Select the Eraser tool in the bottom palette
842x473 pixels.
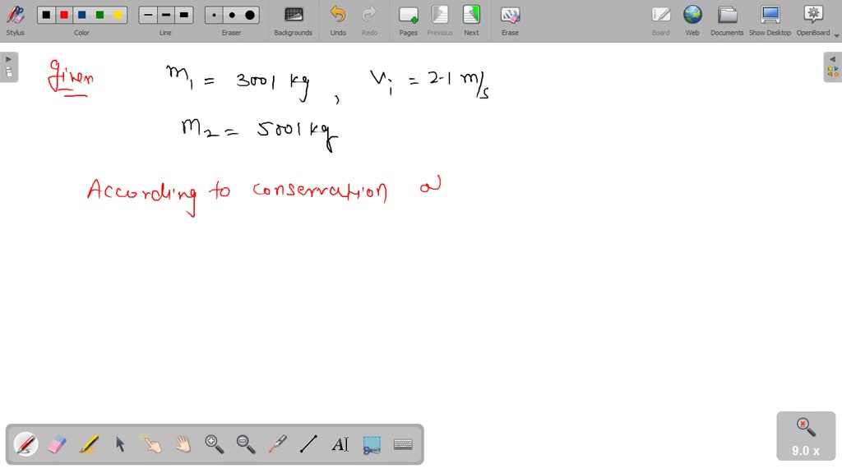point(57,444)
